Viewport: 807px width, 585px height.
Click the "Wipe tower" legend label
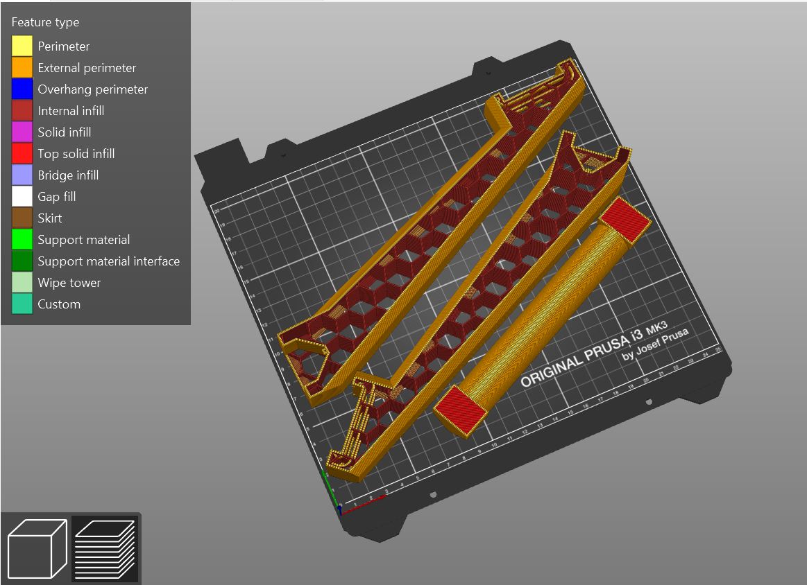pyautogui.click(x=69, y=283)
